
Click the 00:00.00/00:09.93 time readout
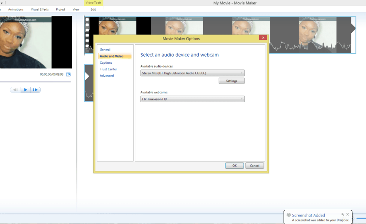click(x=51, y=74)
